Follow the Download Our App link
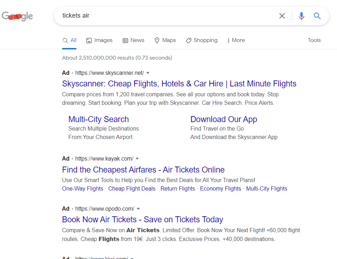The height and width of the screenshot is (259, 337). (x=224, y=119)
